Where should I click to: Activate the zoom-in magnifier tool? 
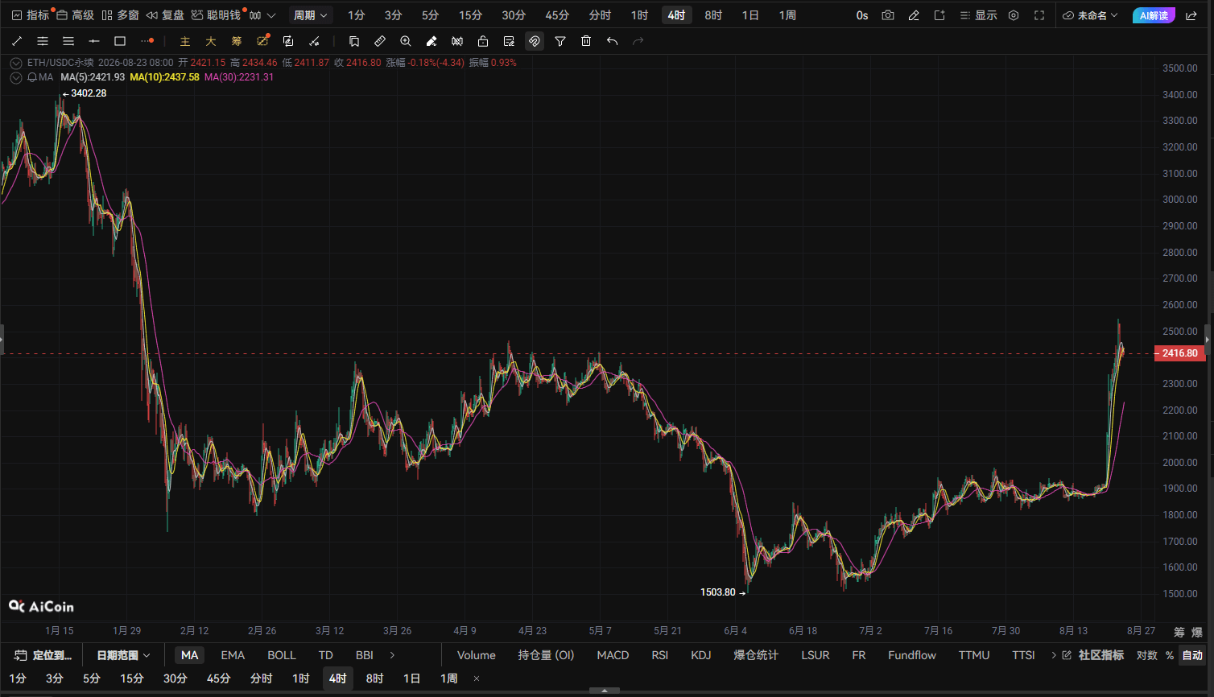click(x=406, y=41)
